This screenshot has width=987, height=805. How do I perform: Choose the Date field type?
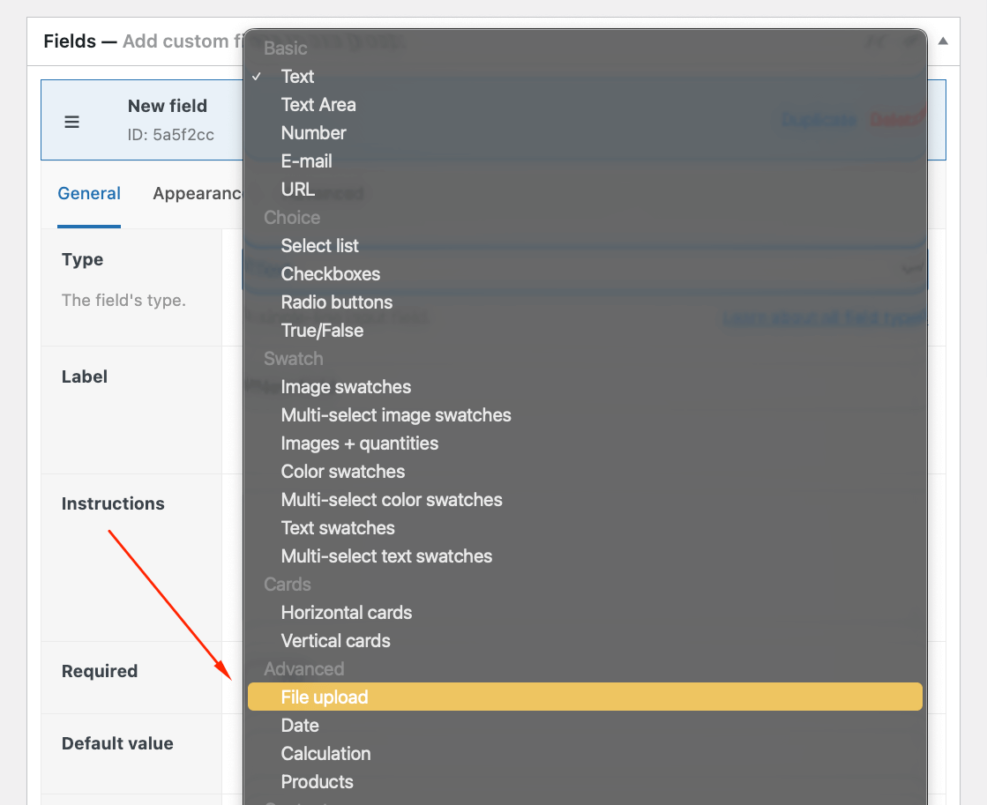pos(300,725)
